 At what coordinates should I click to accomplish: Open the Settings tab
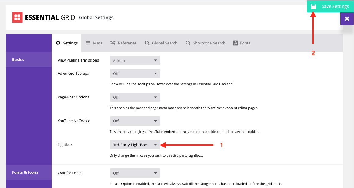coord(67,43)
